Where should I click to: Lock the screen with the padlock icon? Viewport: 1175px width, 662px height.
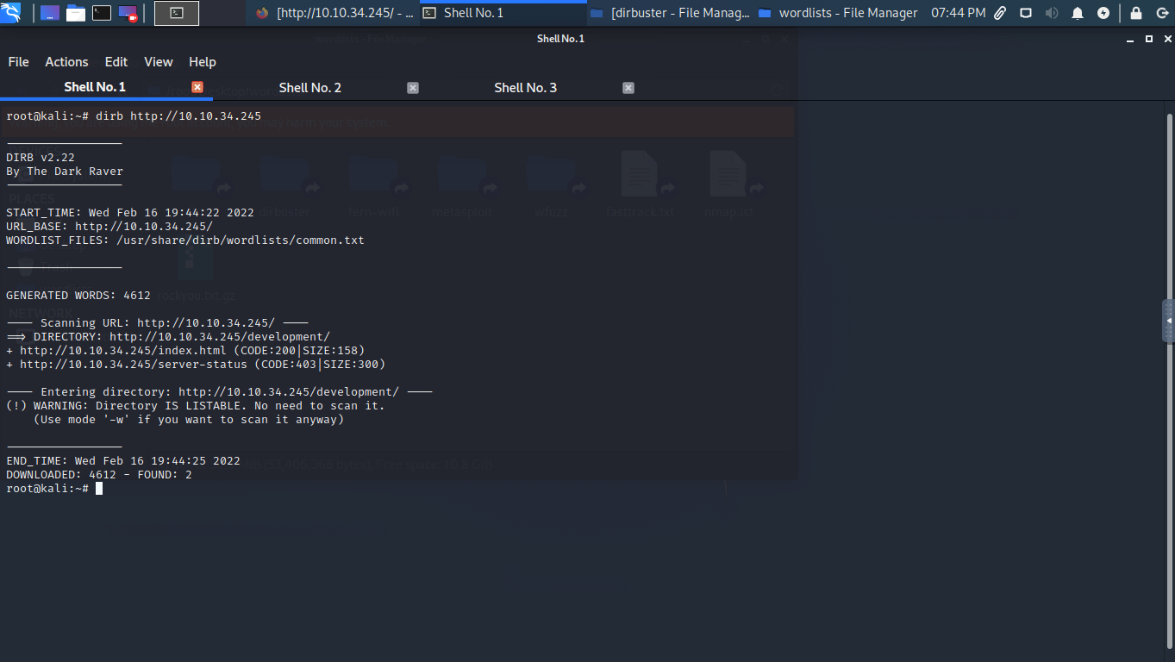(1136, 13)
